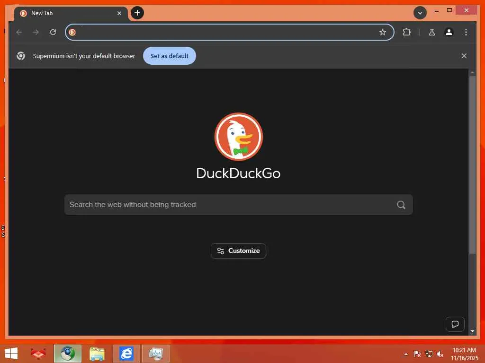Click scrollbar up arrow
The height and width of the screenshot is (363, 485).
point(472,72)
